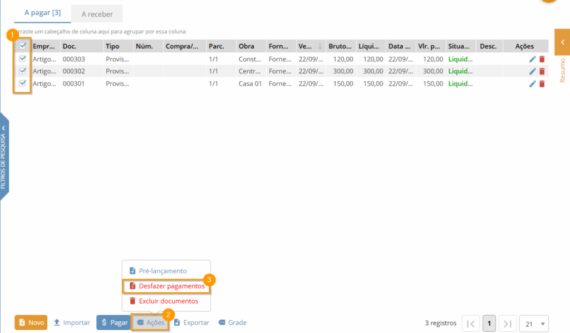570x333 pixels.
Task: Toggle the select-all checkbox in header
Action: coord(23,46)
